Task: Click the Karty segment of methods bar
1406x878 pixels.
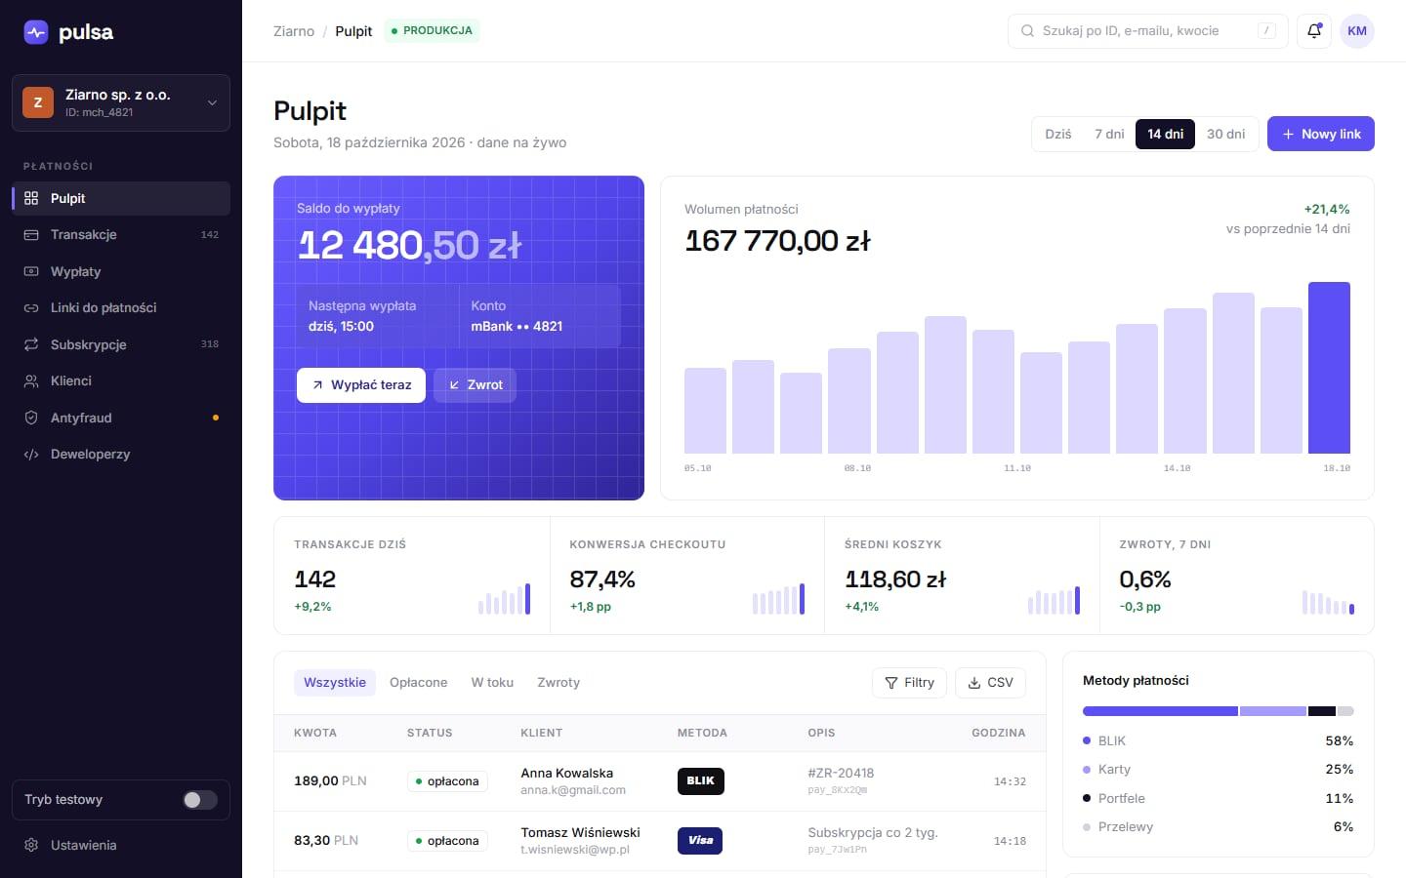Action: pyautogui.click(x=1273, y=711)
